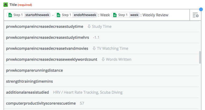This screenshot has height=110, width=205.
Task: Click the dropdown list scrollbar thumb
Action: click(200, 57)
